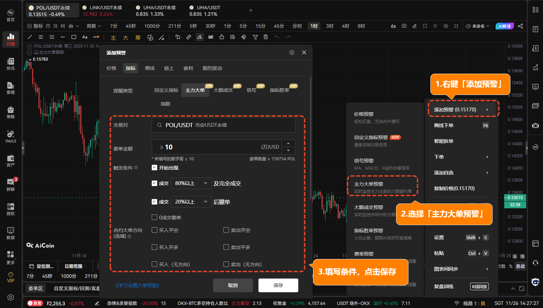This screenshot has height=308, width=543.
Task: Click the fullscreen icon in chart toolbar
Action: pos(456,26)
